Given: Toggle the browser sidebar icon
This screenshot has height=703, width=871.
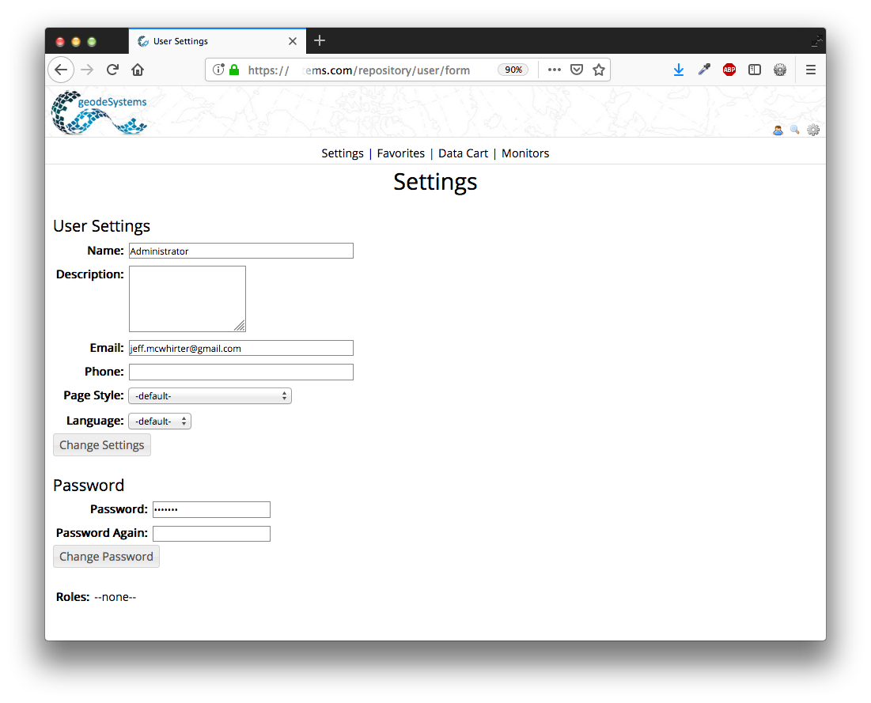Looking at the screenshot, I should coord(755,70).
